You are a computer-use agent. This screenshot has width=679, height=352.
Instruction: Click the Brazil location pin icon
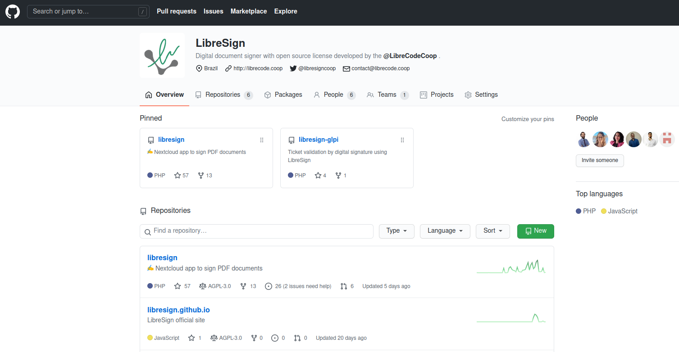199,68
